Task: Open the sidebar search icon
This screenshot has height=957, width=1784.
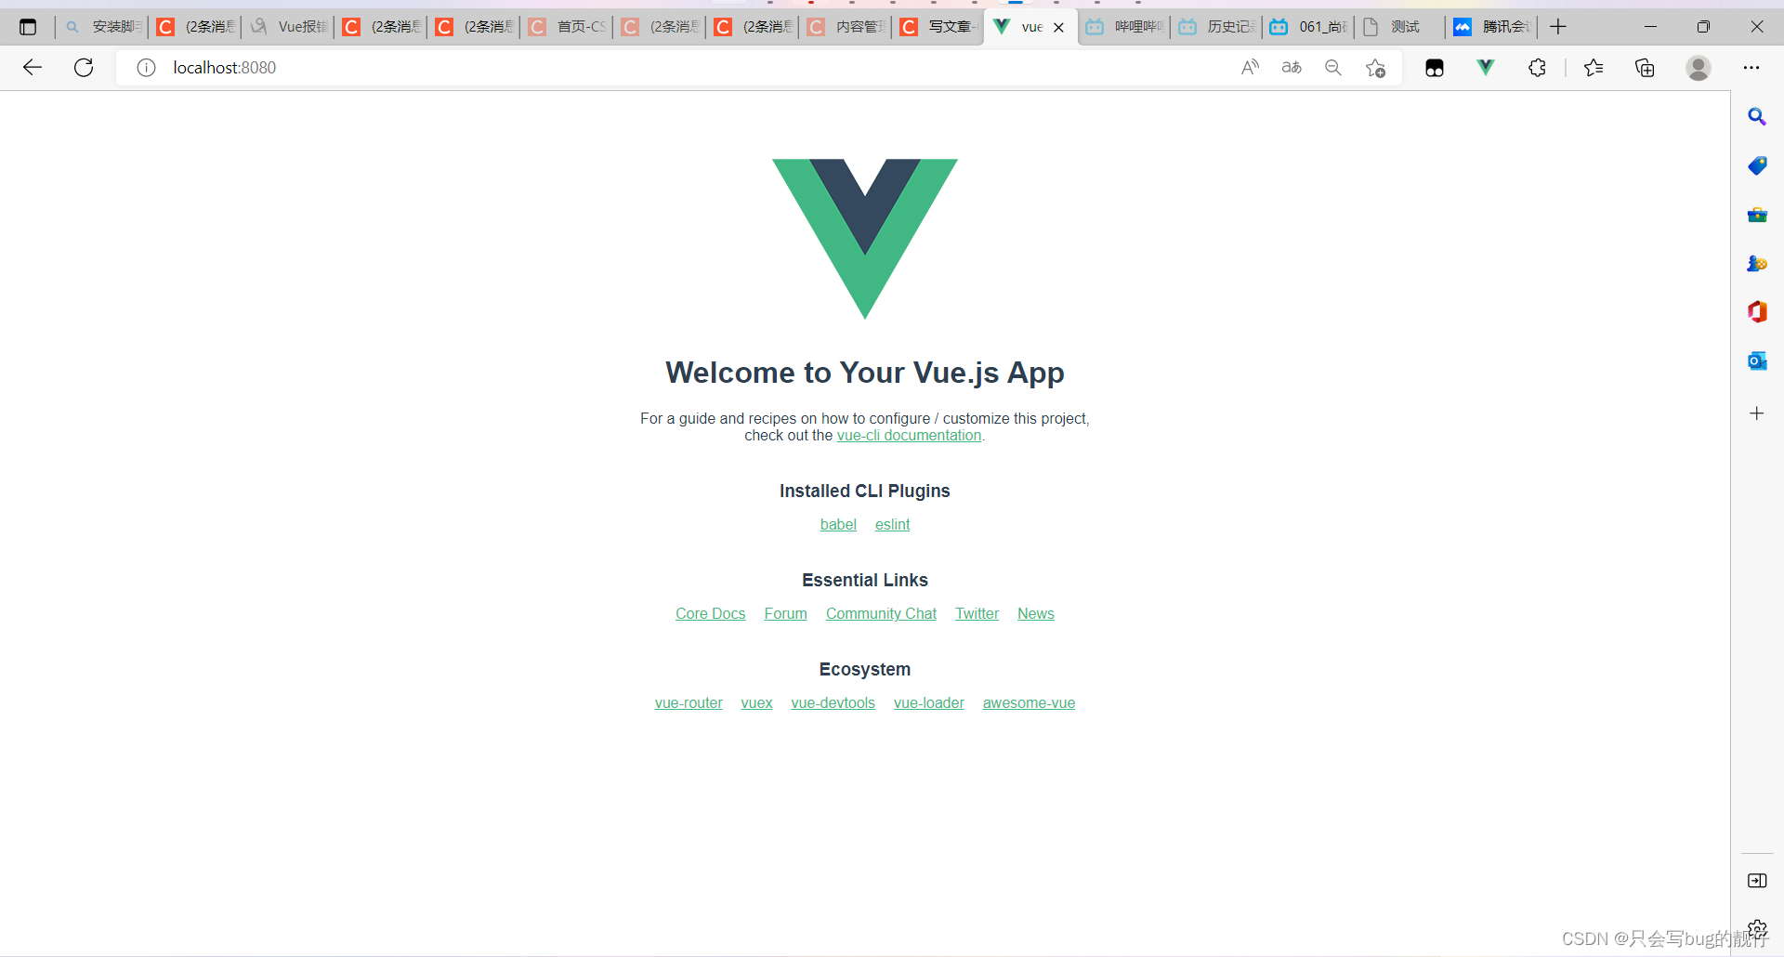Action: point(1757,116)
